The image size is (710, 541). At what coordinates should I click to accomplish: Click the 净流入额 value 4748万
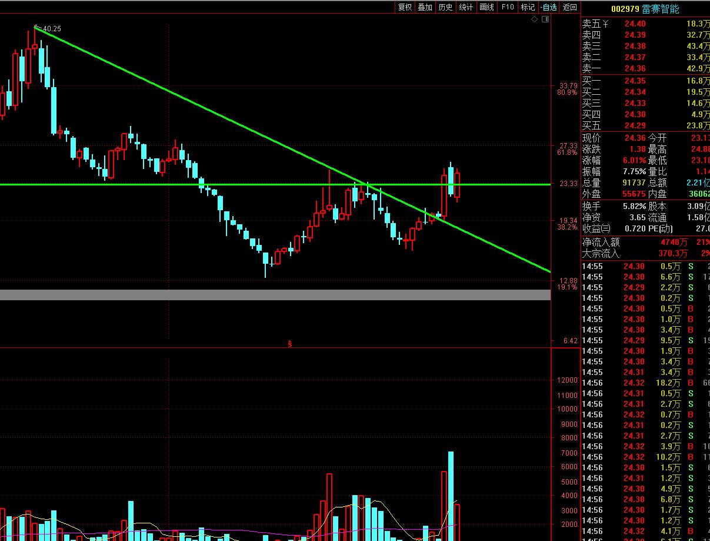click(x=674, y=243)
